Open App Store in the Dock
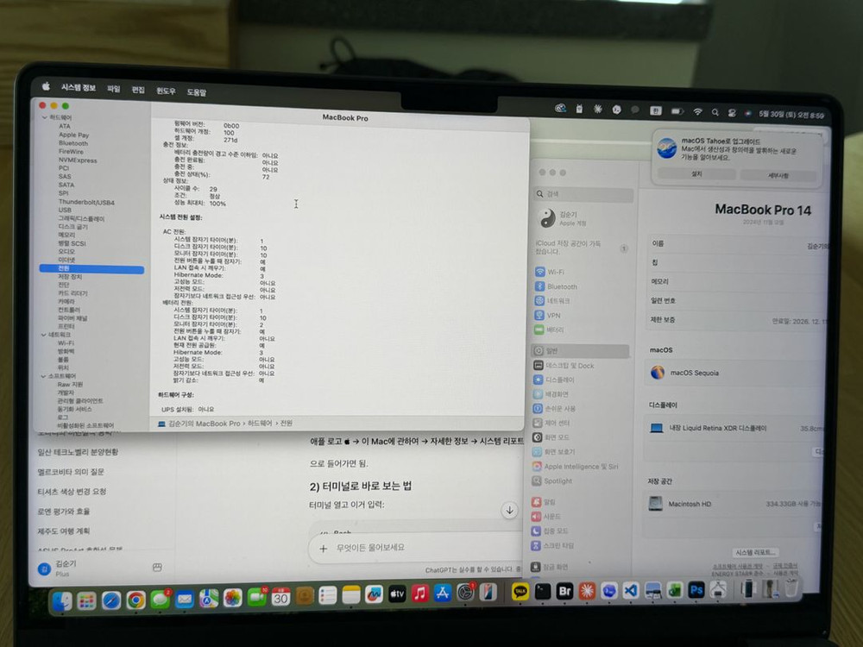 tap(443, 594)
